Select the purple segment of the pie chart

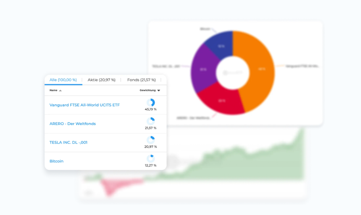pos(202,69)
